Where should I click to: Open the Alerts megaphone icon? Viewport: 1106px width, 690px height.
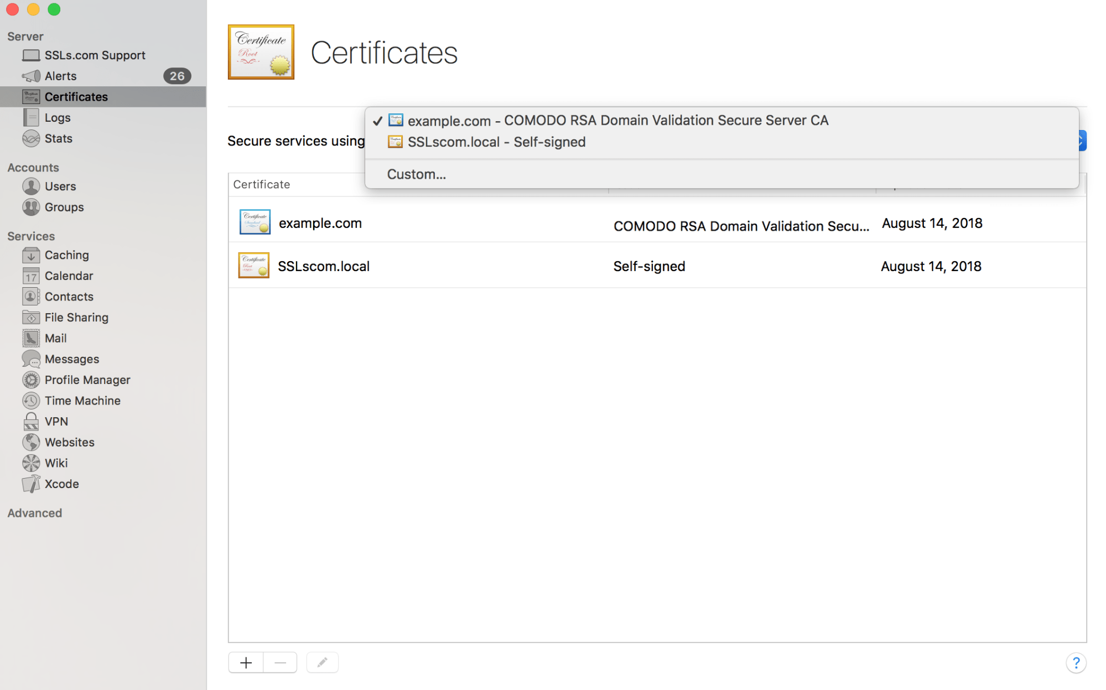[31, 76]
